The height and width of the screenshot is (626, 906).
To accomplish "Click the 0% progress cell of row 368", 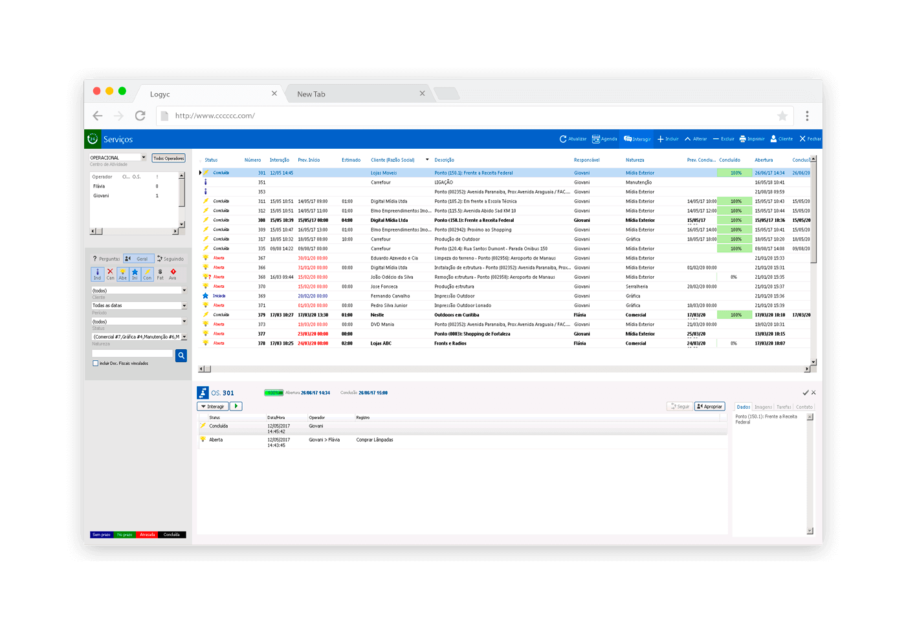I will (734, 277).
